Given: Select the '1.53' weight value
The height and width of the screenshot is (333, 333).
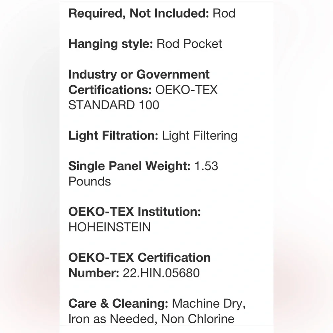Looking at the screenshot, I should (206, 166).
